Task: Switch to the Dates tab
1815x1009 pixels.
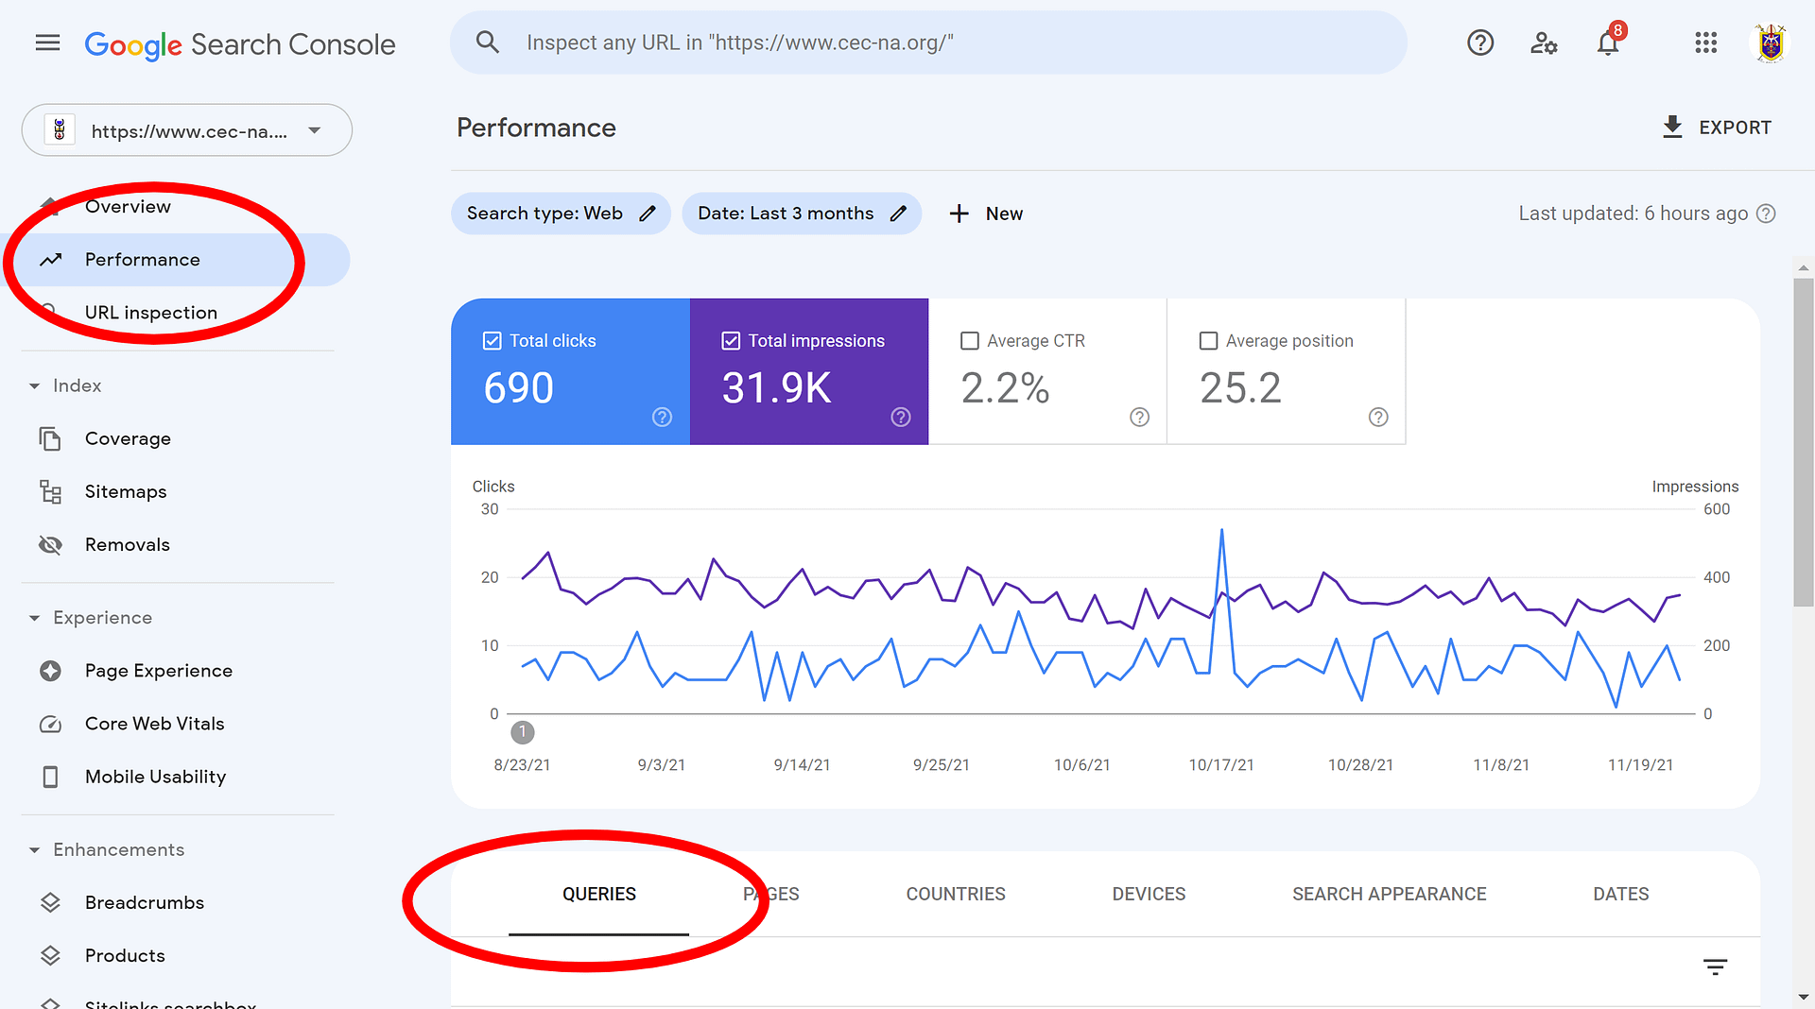Action: coord(1620,894)
